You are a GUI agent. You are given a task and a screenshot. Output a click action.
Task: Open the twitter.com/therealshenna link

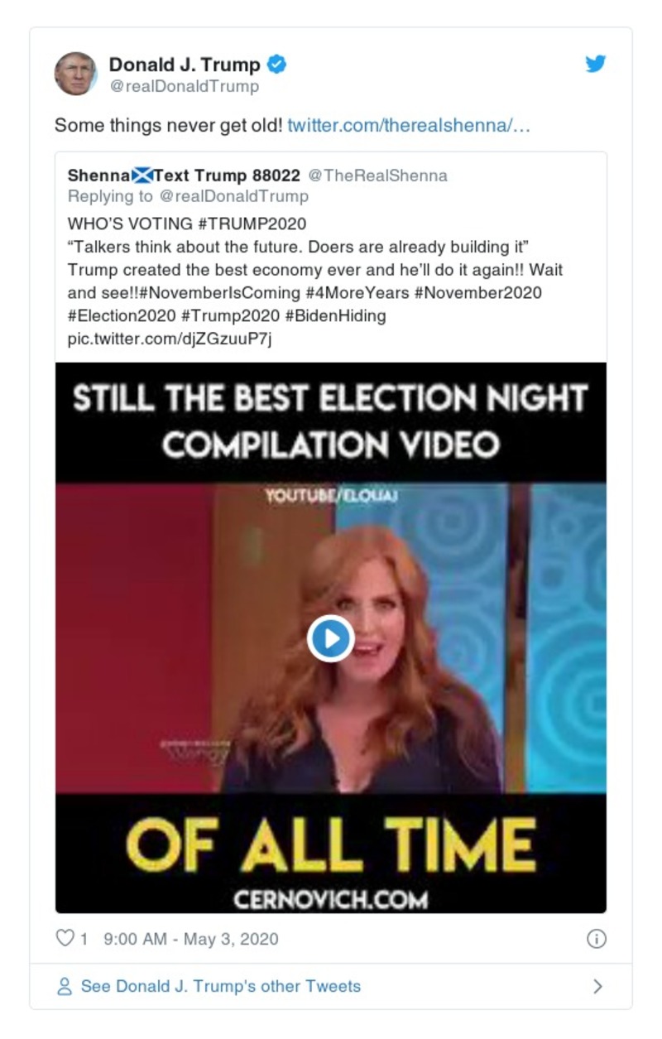click(x=409, y=126)
